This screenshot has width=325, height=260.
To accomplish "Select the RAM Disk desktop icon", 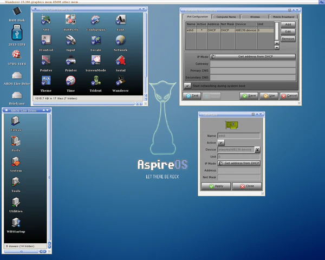I will (16, 12).
